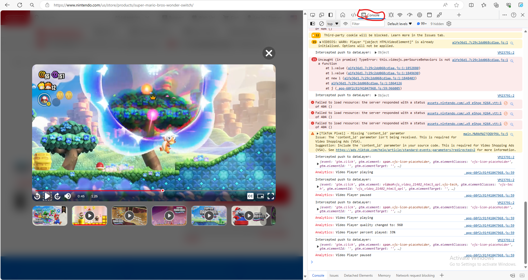
Task: Open main.MWNkMWZjOGNjMA.js:5 source link
Action: [485, 134]
